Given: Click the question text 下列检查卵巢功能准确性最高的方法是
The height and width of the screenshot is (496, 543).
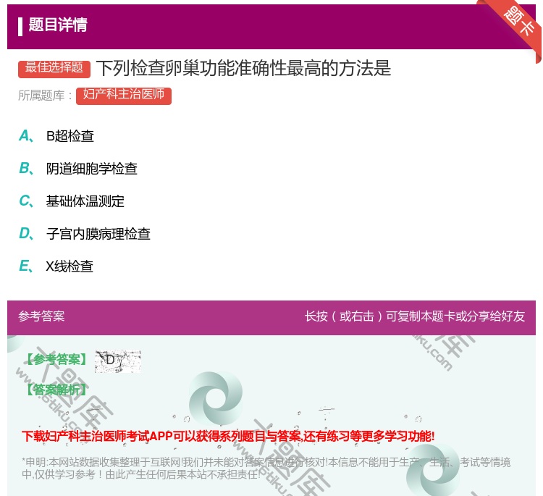Looking at the screenshot, I should point(243,68).
